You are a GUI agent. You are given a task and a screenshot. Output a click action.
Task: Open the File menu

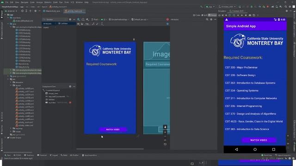click(7, 2)
